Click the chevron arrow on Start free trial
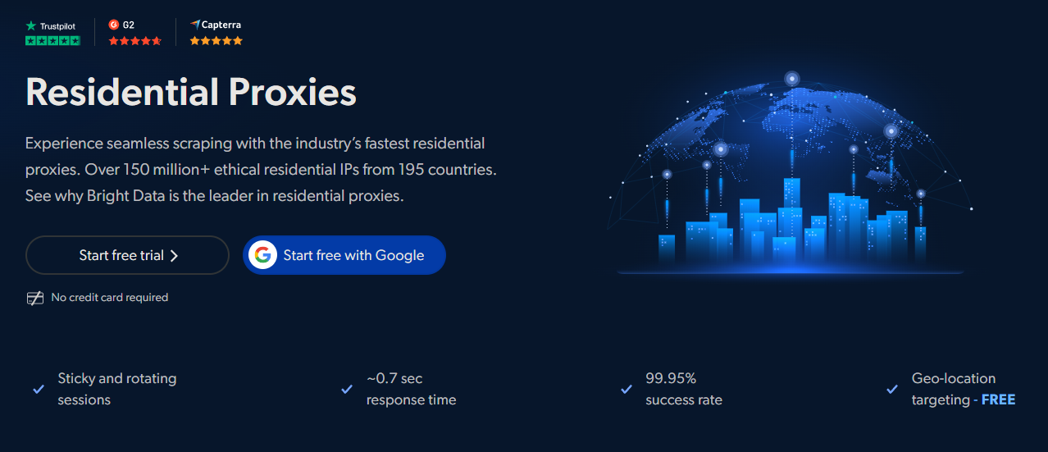This screenshot has height=452, width=1048. click(x=174, y=256)
